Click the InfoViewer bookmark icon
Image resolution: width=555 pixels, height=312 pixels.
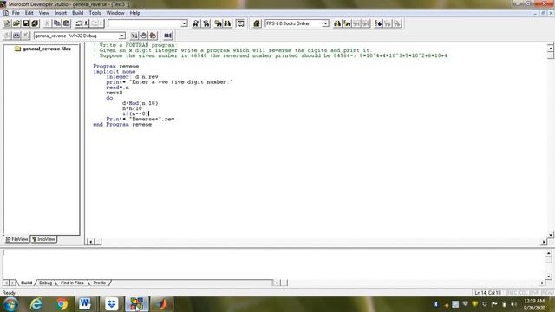point(378,23)
